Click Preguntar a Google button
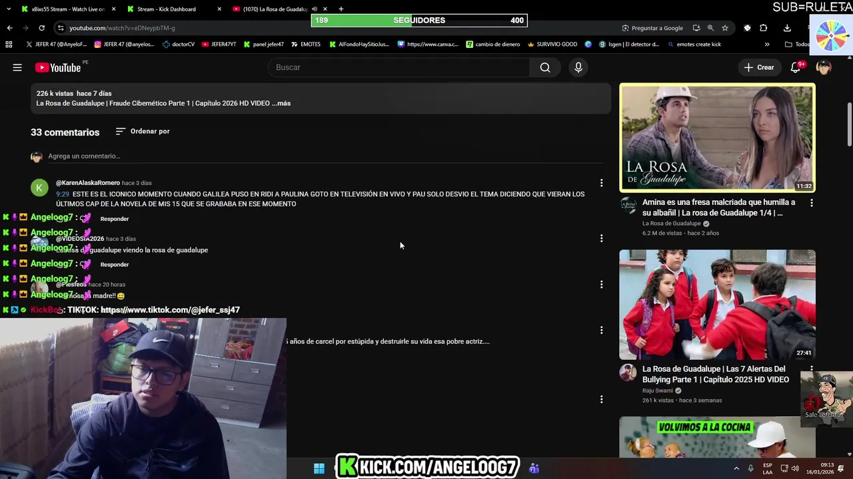The width and height of the screenshot is (853, 479). tap(652, 28)
